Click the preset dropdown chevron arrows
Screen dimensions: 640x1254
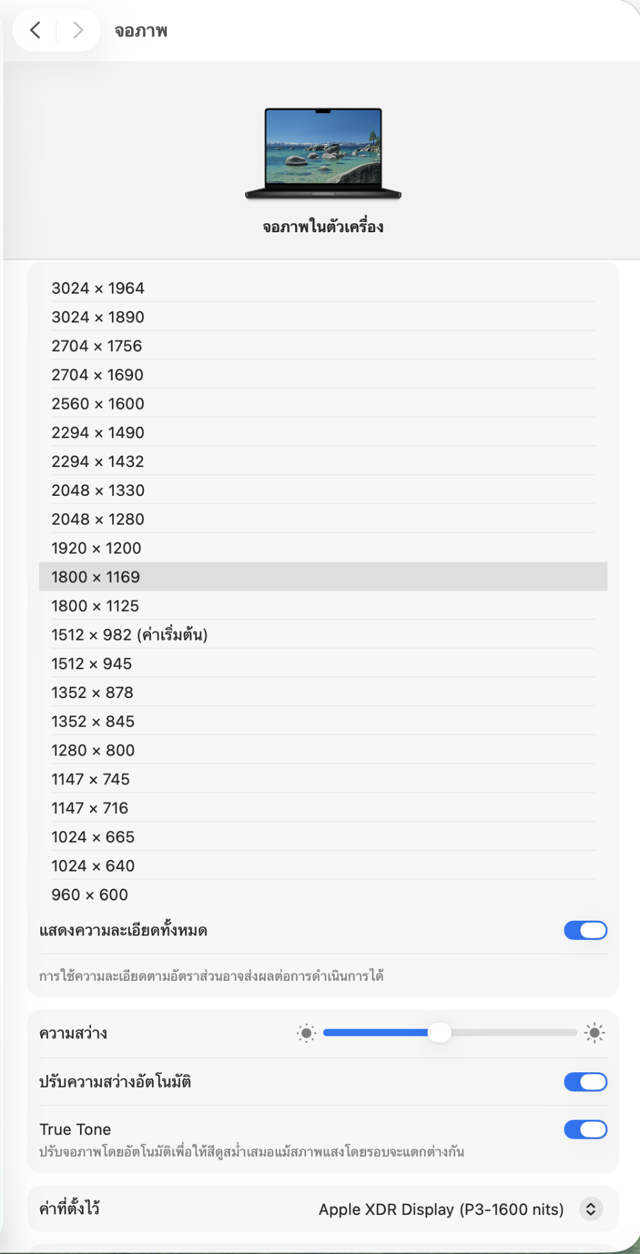point(591,1209)
